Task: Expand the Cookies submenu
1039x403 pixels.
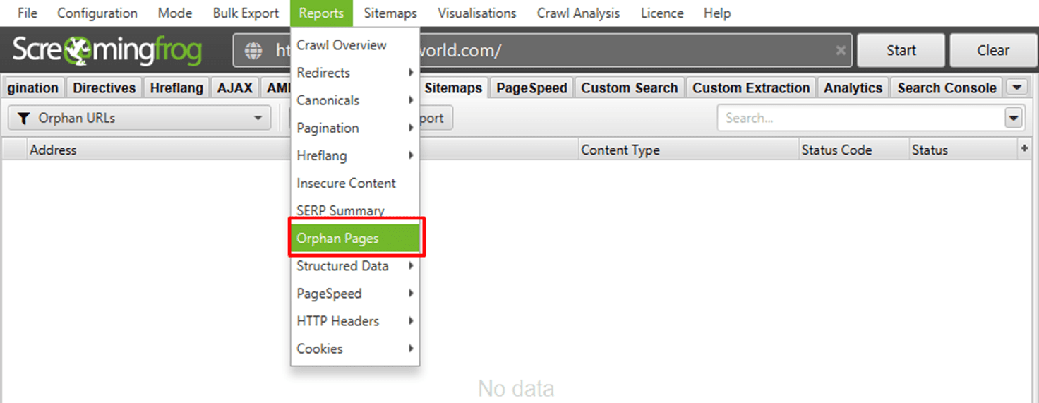Action: click(x=355, y=349)
